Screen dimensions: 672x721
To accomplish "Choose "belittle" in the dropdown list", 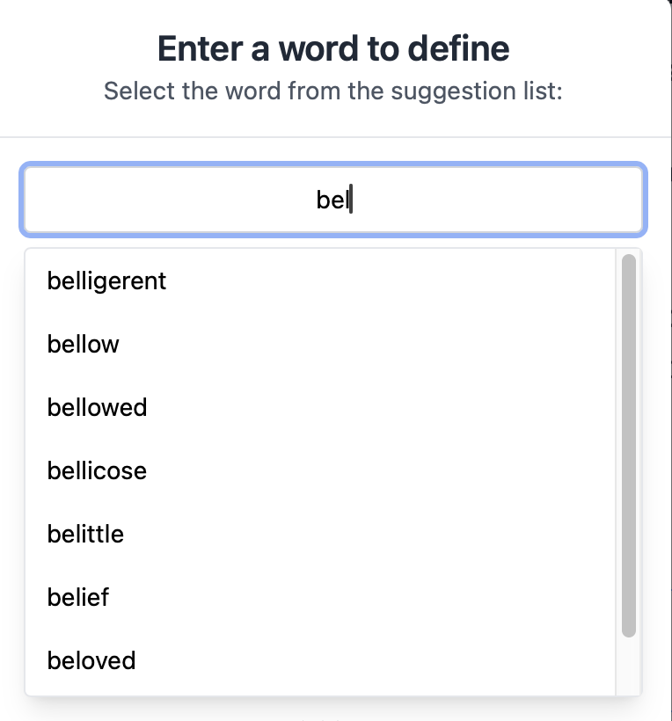I will point(86,535).
